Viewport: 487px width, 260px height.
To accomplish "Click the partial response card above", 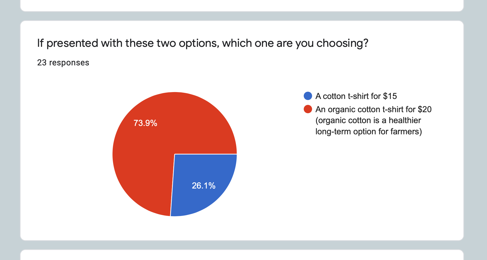I will tap(242, 6).
